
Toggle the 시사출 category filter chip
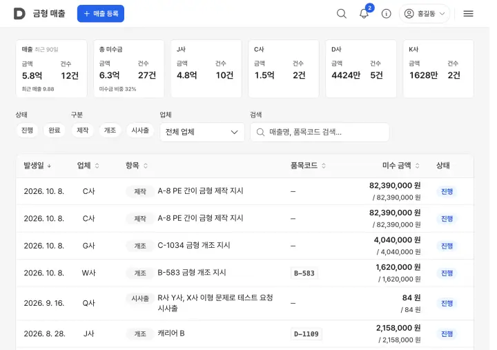140,130
